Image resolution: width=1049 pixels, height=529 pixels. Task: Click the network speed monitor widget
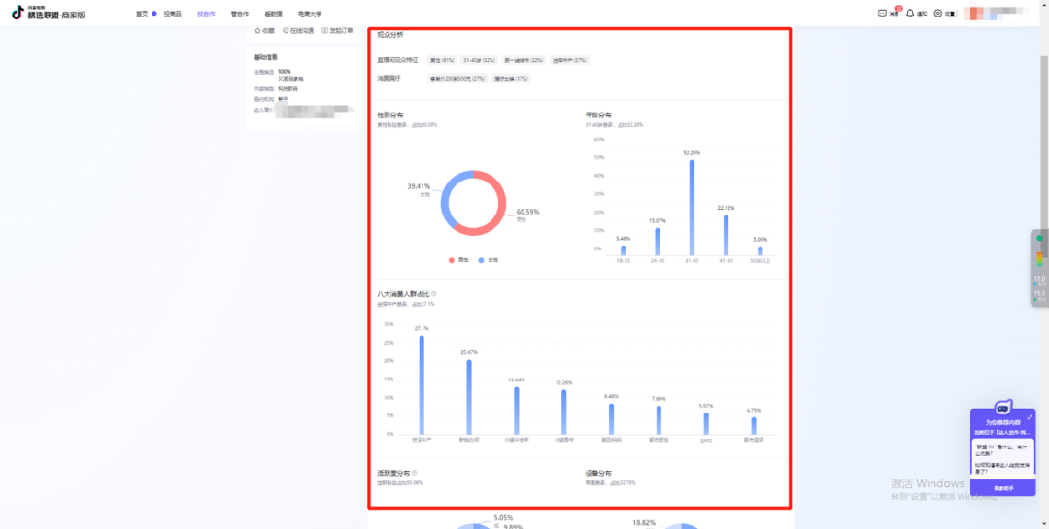tap(1039, 268)
